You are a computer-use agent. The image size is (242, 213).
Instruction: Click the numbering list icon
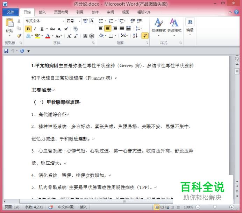click(111, 21)
